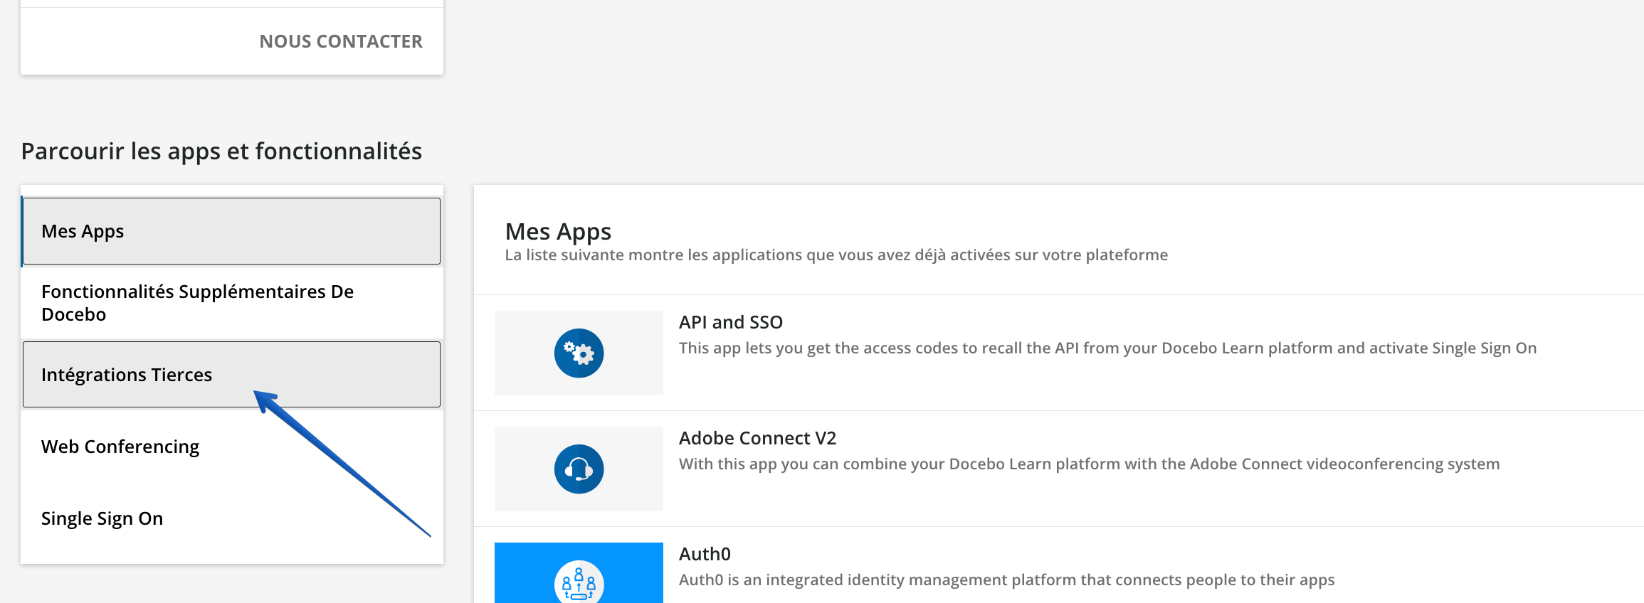Select Fonctionnalités Supplémentaires De Docebo

tap(231, 303)
